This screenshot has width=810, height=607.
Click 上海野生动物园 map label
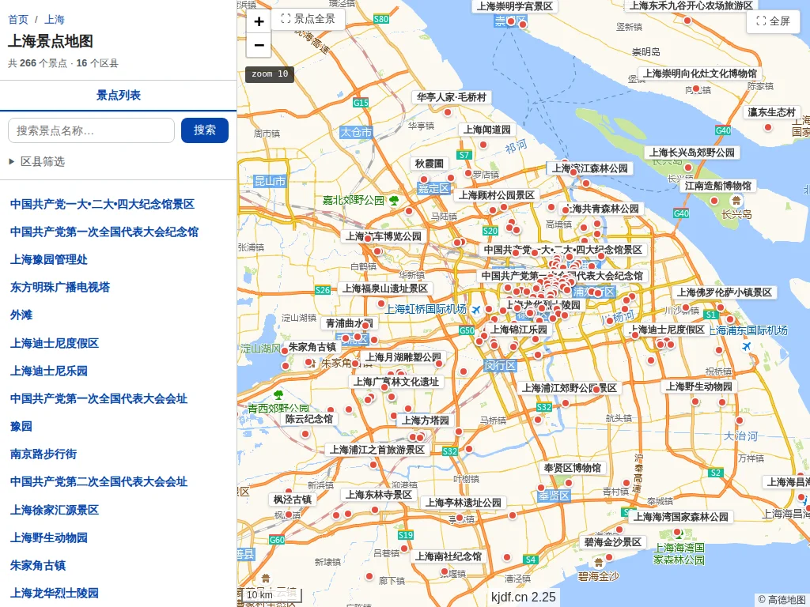(698, 386)
